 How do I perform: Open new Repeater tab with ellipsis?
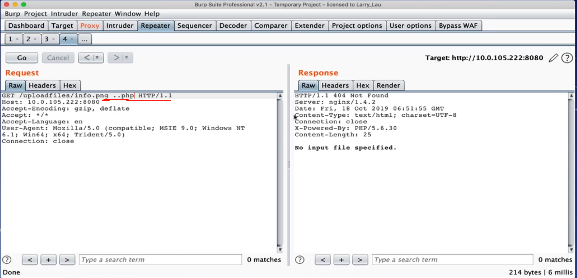[84, 39]
